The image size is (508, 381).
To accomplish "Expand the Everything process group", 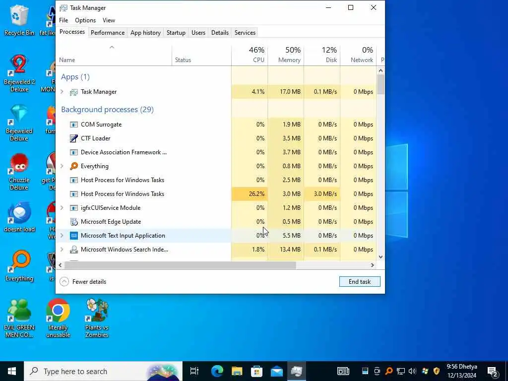I will point(62,166).
